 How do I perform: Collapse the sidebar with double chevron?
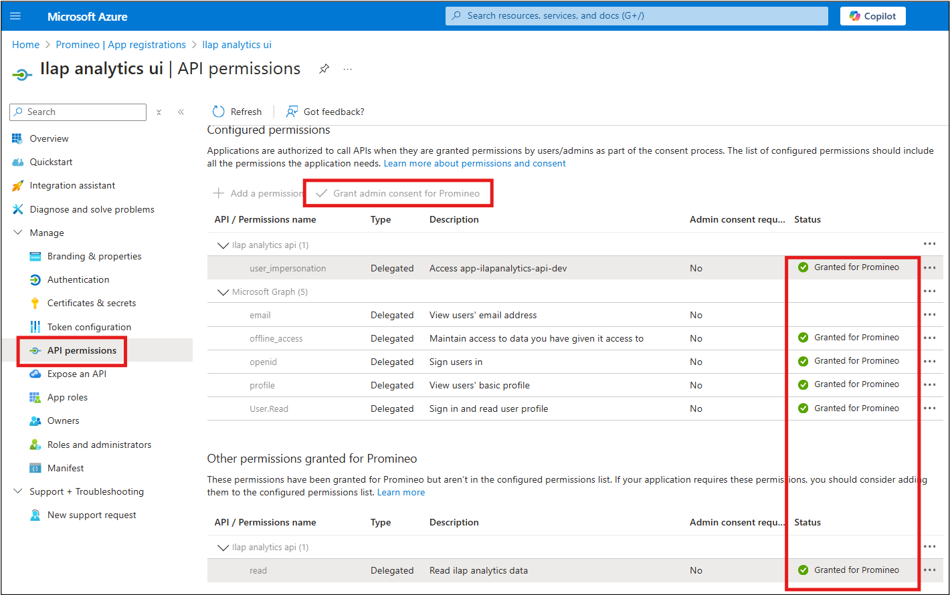(181, 112)
